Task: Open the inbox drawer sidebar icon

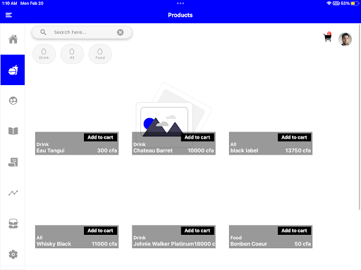Action: coord(13,224)
